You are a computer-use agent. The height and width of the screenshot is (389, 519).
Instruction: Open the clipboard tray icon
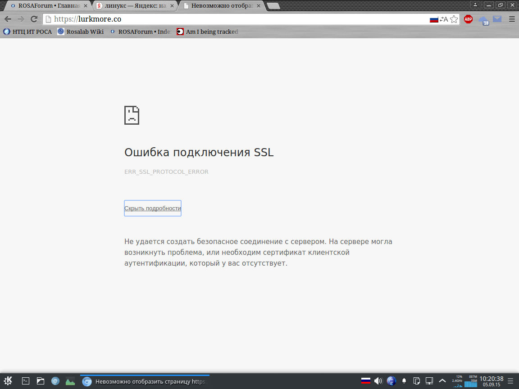tap(417, 381)
